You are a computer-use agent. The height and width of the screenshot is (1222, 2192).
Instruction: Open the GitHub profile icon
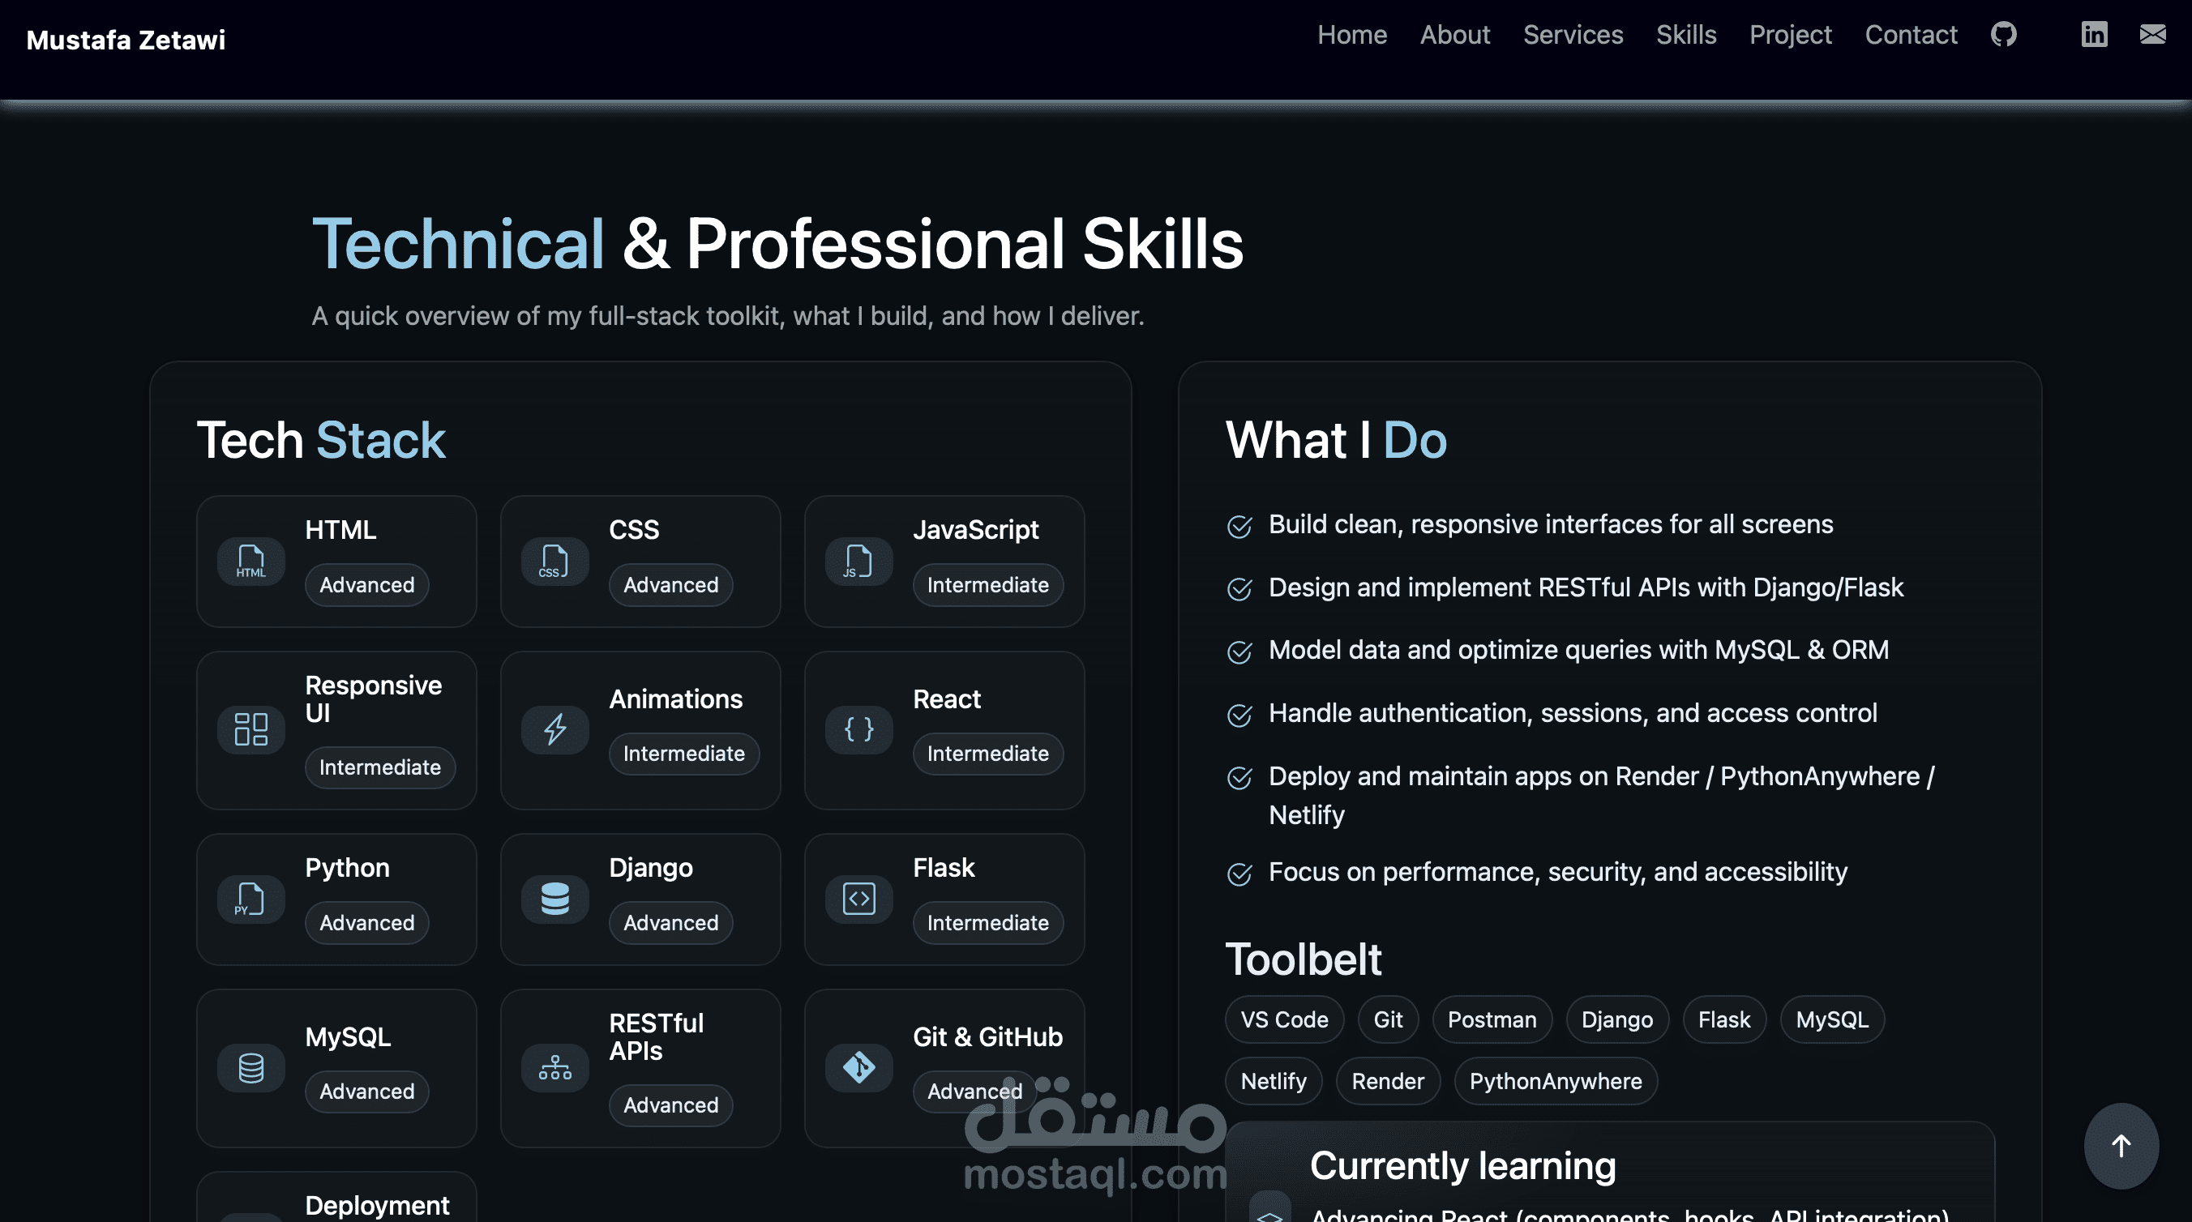[x=2004, y=35]
